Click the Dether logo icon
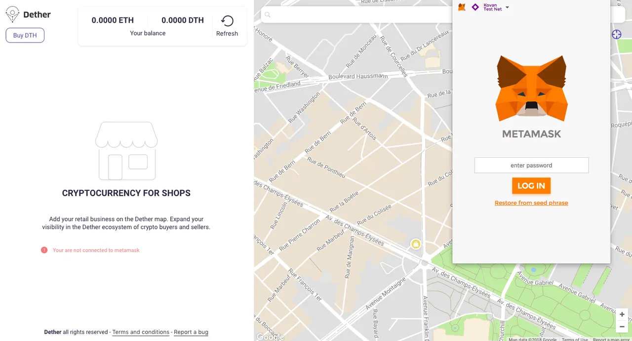This screenshot has height=341, width=632. (12, 14)
